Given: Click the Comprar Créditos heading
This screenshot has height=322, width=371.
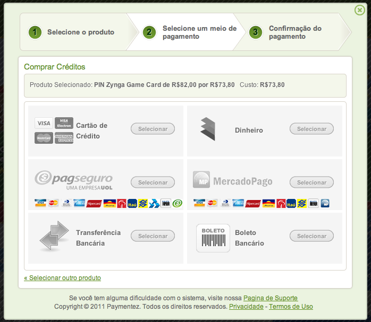Looking at the screenshot, I should (x=55, y=67).
